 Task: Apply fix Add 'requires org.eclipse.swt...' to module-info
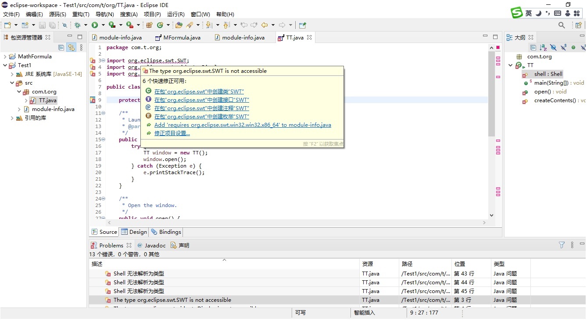(243, 125)
